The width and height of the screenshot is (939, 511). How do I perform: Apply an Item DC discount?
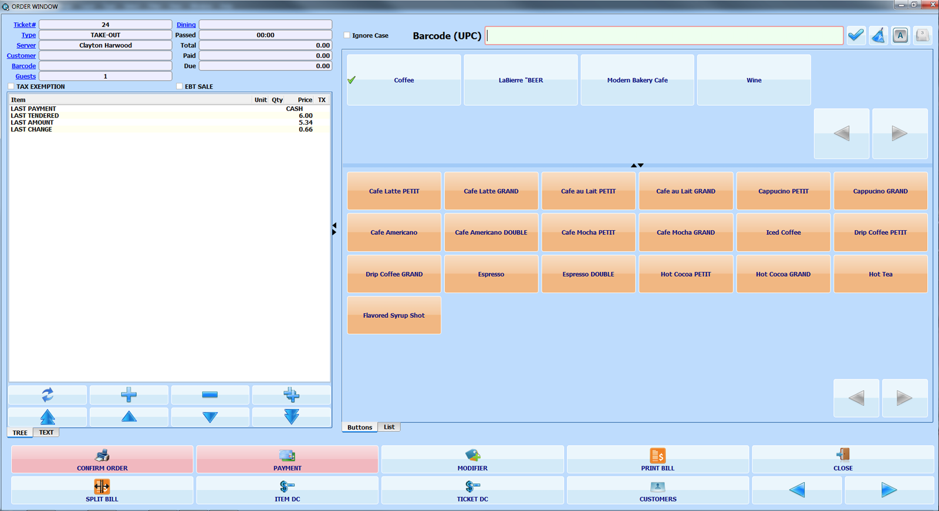[x=287, y=490]
